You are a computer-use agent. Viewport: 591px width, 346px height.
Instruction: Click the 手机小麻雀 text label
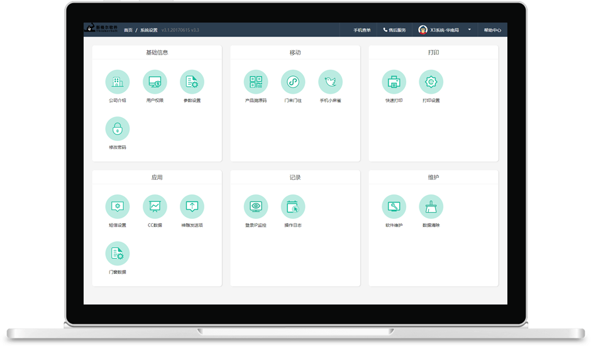click(x=330, y=101)
